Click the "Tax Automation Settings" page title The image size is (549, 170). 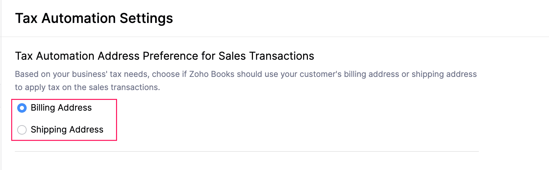point(94,18)
